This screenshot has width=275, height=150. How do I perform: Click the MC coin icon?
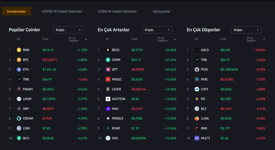click(x=197, y=99)
